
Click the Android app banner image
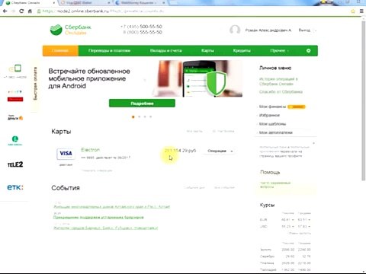(x=197, y=78)
